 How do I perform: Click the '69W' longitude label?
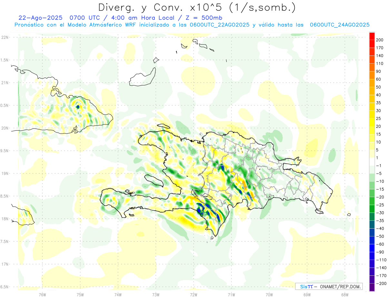(x=307, y=294)
